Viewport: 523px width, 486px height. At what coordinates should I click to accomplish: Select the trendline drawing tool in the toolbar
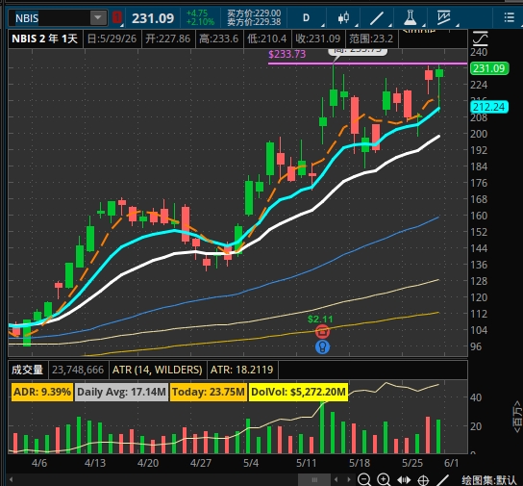tap(377, 17)
